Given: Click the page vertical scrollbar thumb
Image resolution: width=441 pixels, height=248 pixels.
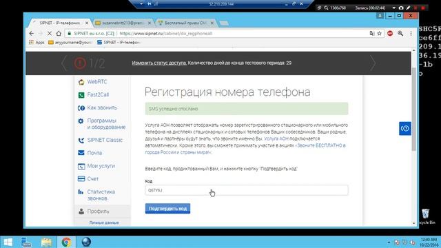Looking at the screenshot, I should (x=413, y=110).
